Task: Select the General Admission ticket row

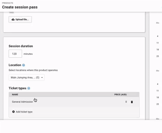Action: click(74, 102)
